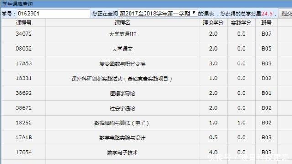
Task: Select course number 38672
Action: (24, 108)
